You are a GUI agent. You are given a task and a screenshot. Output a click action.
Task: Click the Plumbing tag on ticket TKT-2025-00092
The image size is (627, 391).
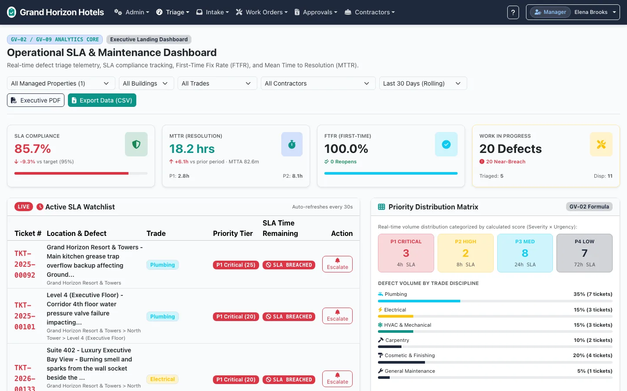[x=162, y=265]
